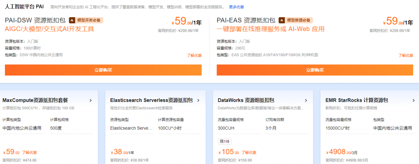Open 了解优惠 in the PAI-EAS card

point(405,55)
